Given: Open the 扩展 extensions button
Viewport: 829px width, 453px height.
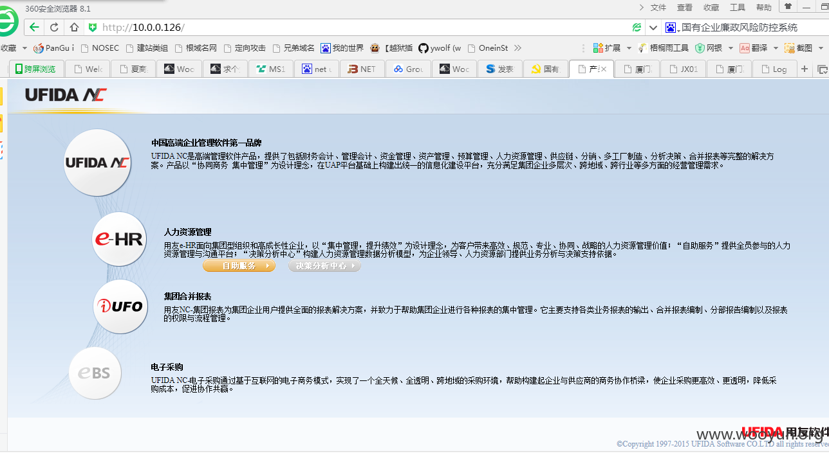Looking at the screenshot, I should pos(607,48).
